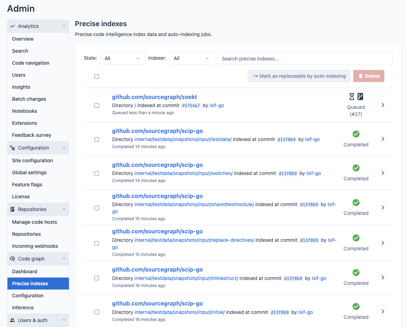The width and height of the screenshot is (407, 327).
Task: Click Mark as replaceable by auto-indexing
Action: [299, 76]
